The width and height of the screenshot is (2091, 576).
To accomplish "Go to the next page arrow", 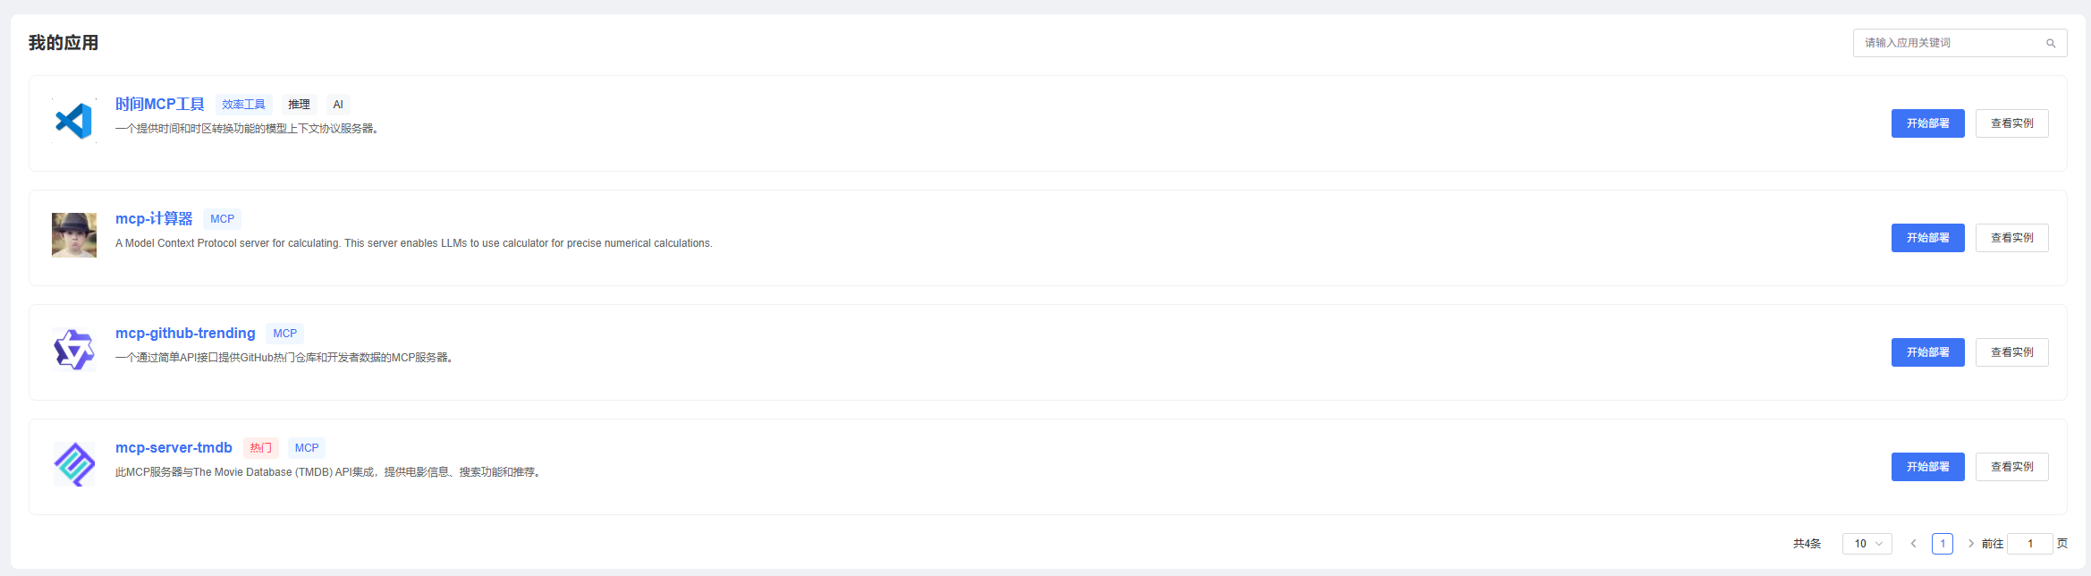I will (1970, 544).
